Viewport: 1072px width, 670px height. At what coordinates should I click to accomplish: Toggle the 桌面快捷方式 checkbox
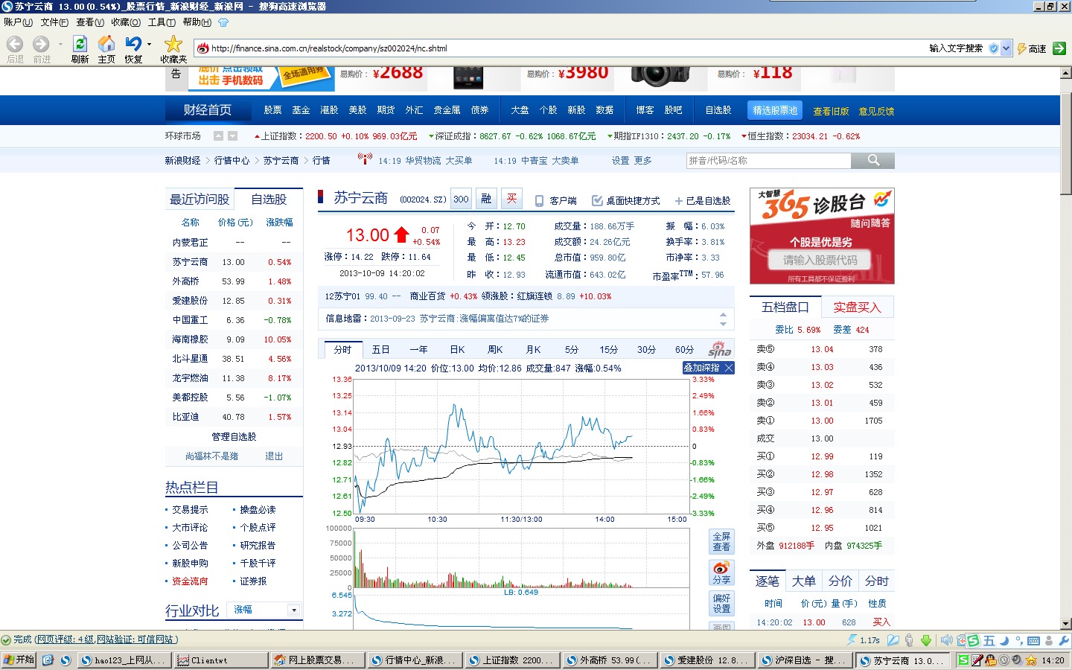(x=597, y=200)
